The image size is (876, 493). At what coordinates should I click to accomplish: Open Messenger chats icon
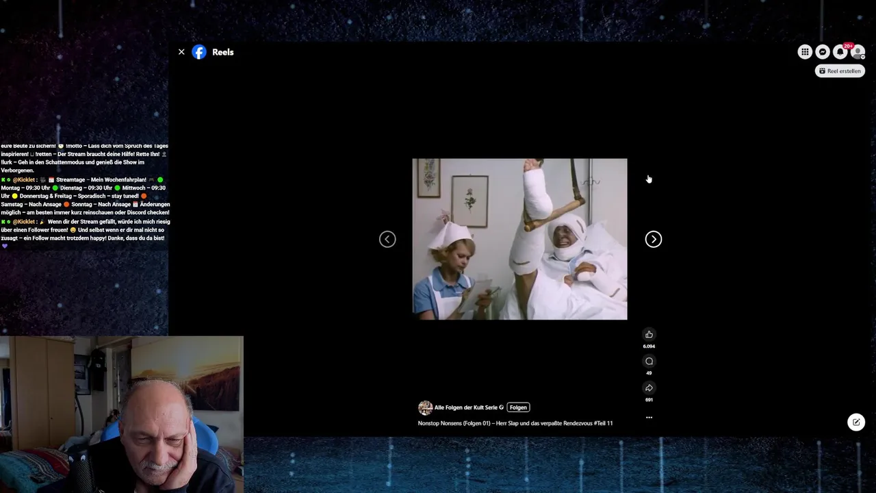pyautogui.click(x=823, y=52)
